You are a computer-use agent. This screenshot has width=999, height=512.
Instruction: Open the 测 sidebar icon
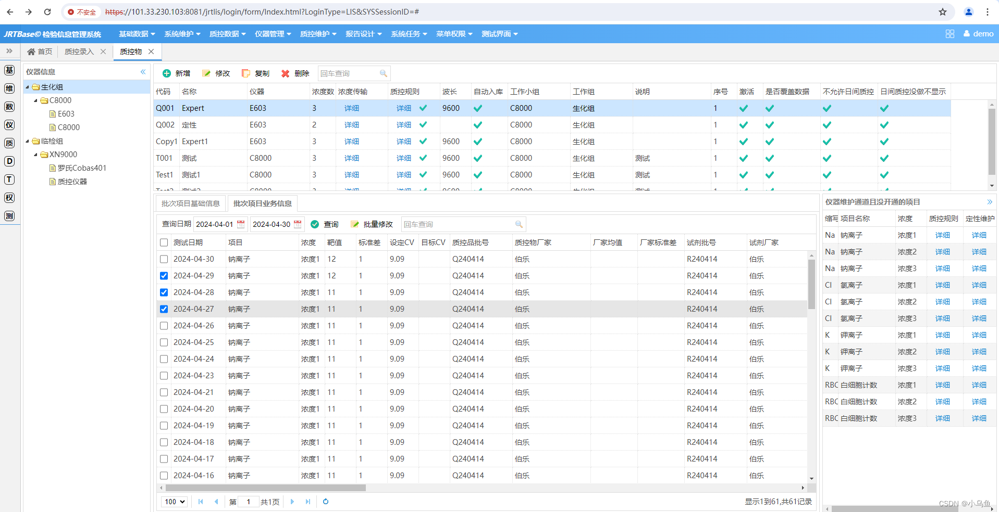(9, 216)
